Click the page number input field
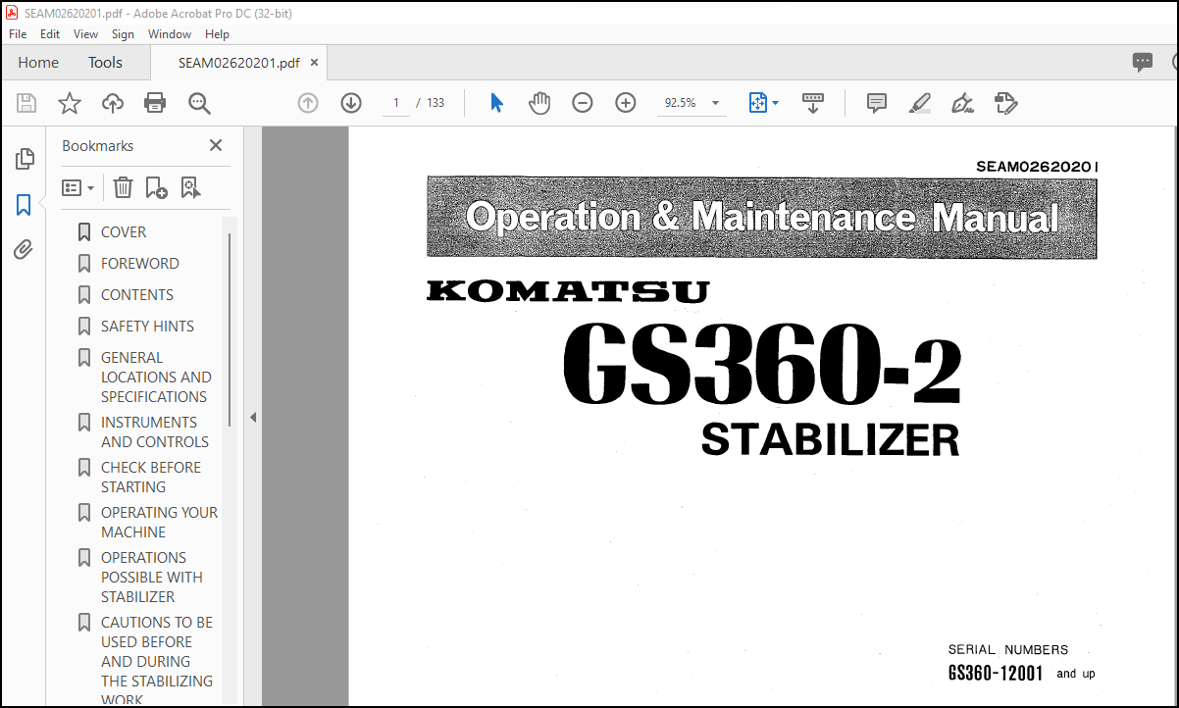1179x708 pixels. pos(396,103)
